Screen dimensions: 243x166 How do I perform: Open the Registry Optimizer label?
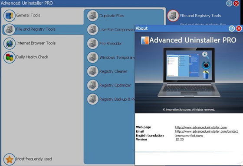[x=115, y=85]
